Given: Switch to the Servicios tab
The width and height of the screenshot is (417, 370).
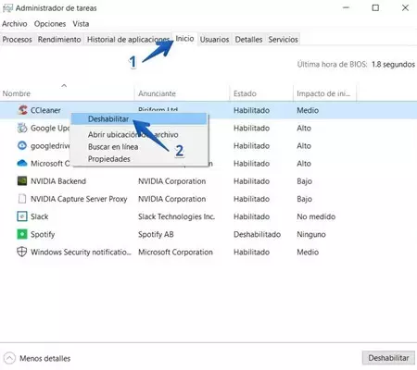Looking at the screenshot, I should pyautogui.click(x=284, y=40).
